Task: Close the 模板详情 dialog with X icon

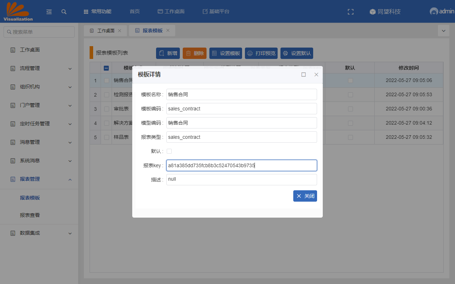Action: [316, 75]
